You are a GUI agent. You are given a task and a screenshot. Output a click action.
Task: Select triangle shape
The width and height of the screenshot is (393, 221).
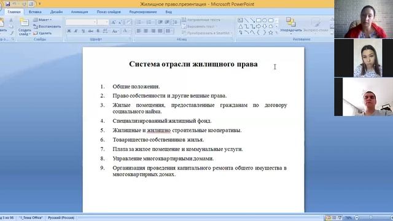point(240,26)
